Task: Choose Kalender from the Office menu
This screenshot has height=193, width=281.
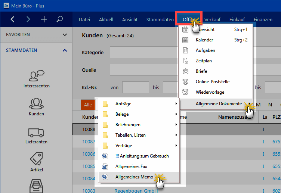Action: pos(215,40)
